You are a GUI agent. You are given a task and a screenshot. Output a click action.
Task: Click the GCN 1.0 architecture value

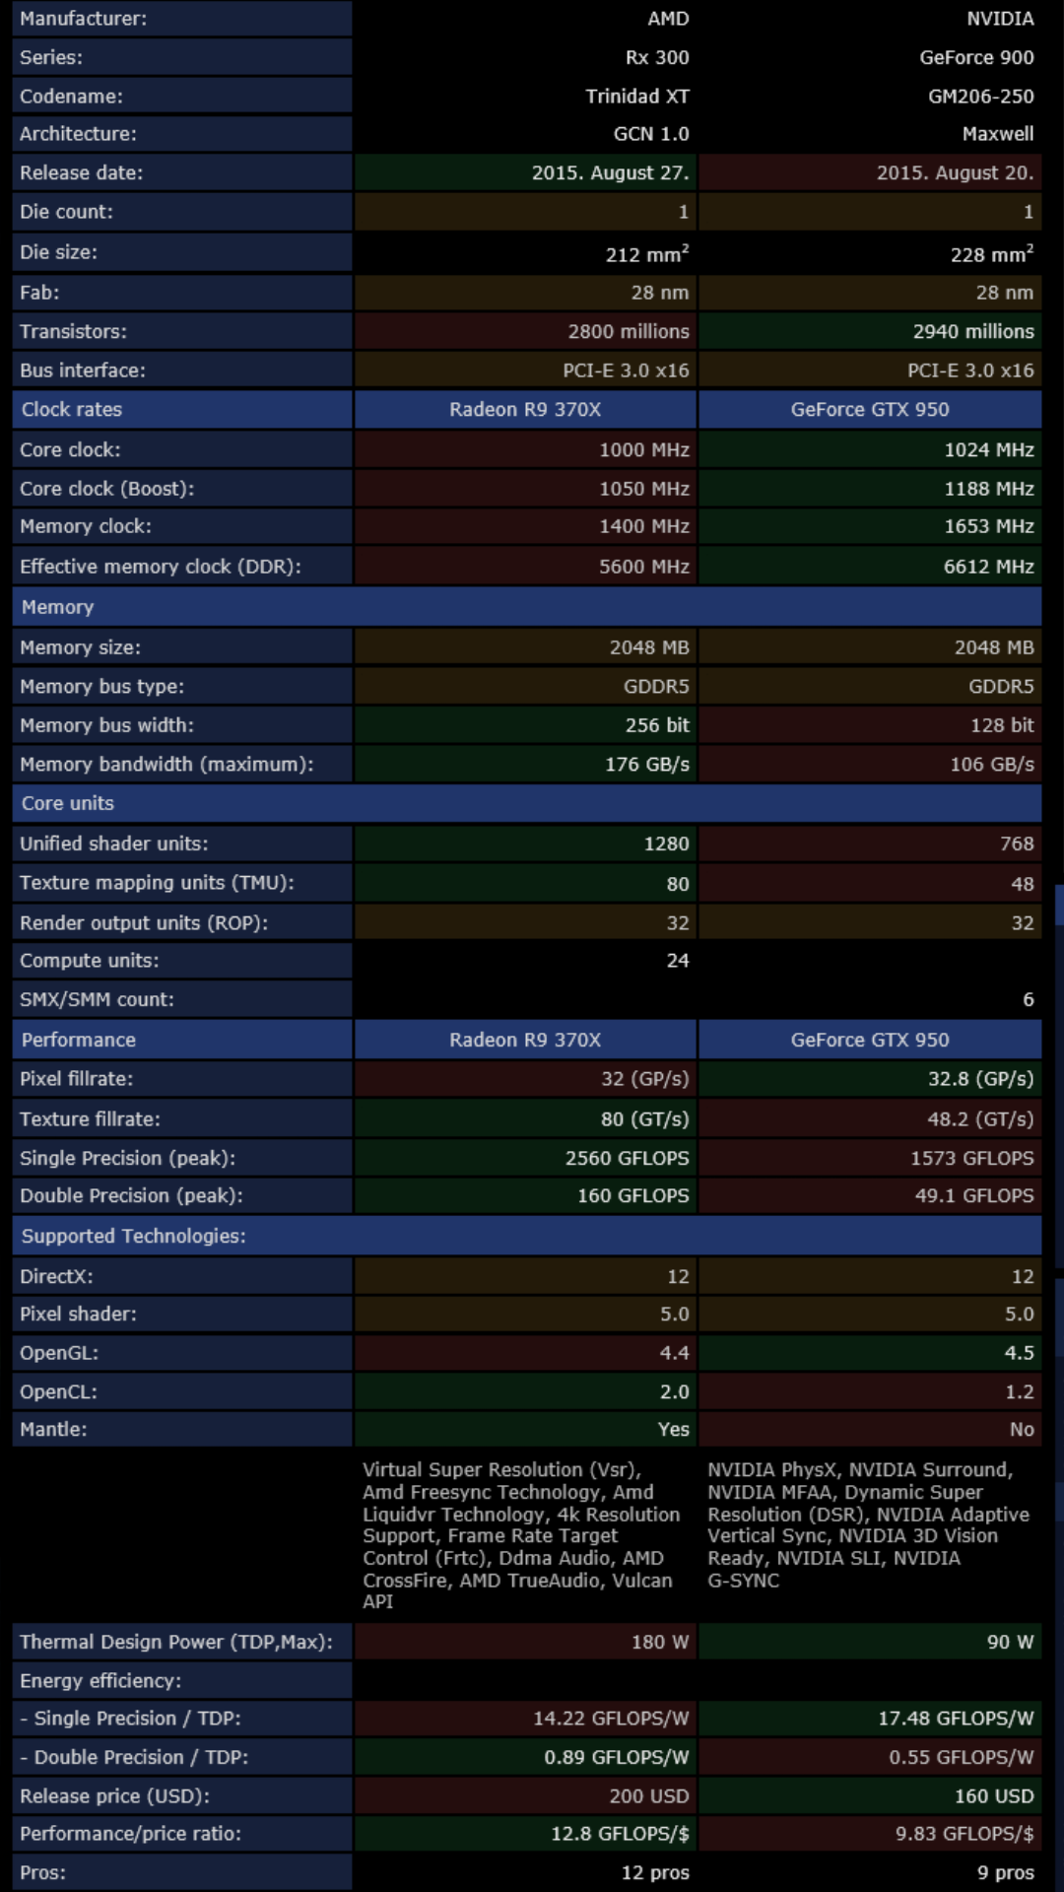pyautogui.click(x=651, y=133)
